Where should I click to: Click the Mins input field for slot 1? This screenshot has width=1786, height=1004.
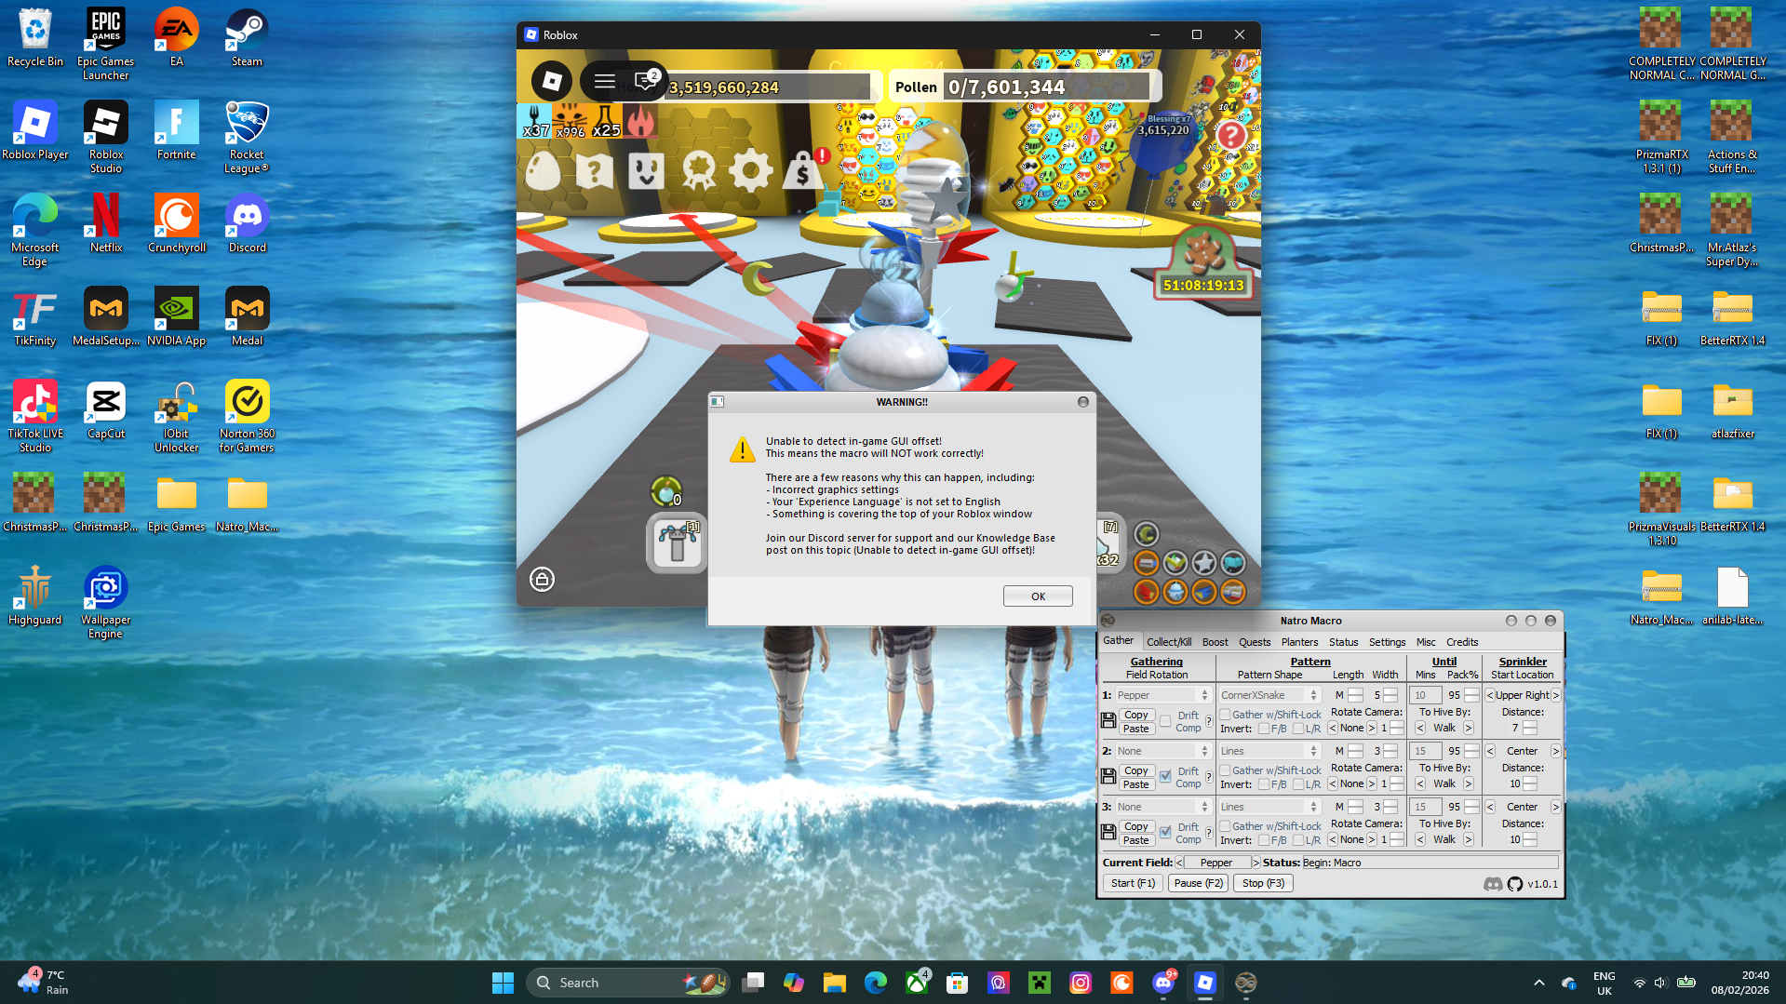pyautogui.click(x=1424, y=694)
